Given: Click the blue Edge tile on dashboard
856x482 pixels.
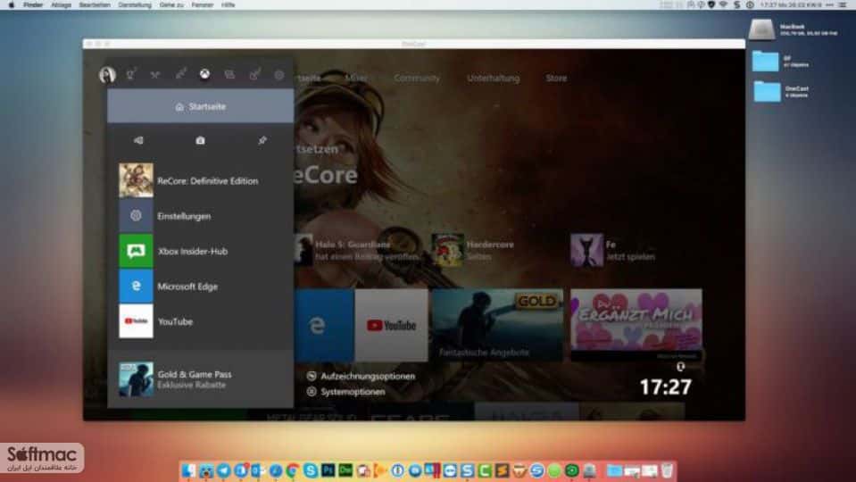Looking at the screenshot, I should [x=324, y=325].
